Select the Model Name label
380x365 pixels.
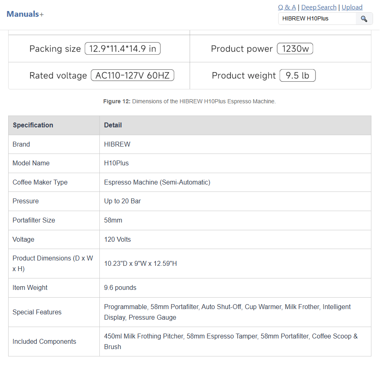(x=31, y=163)
